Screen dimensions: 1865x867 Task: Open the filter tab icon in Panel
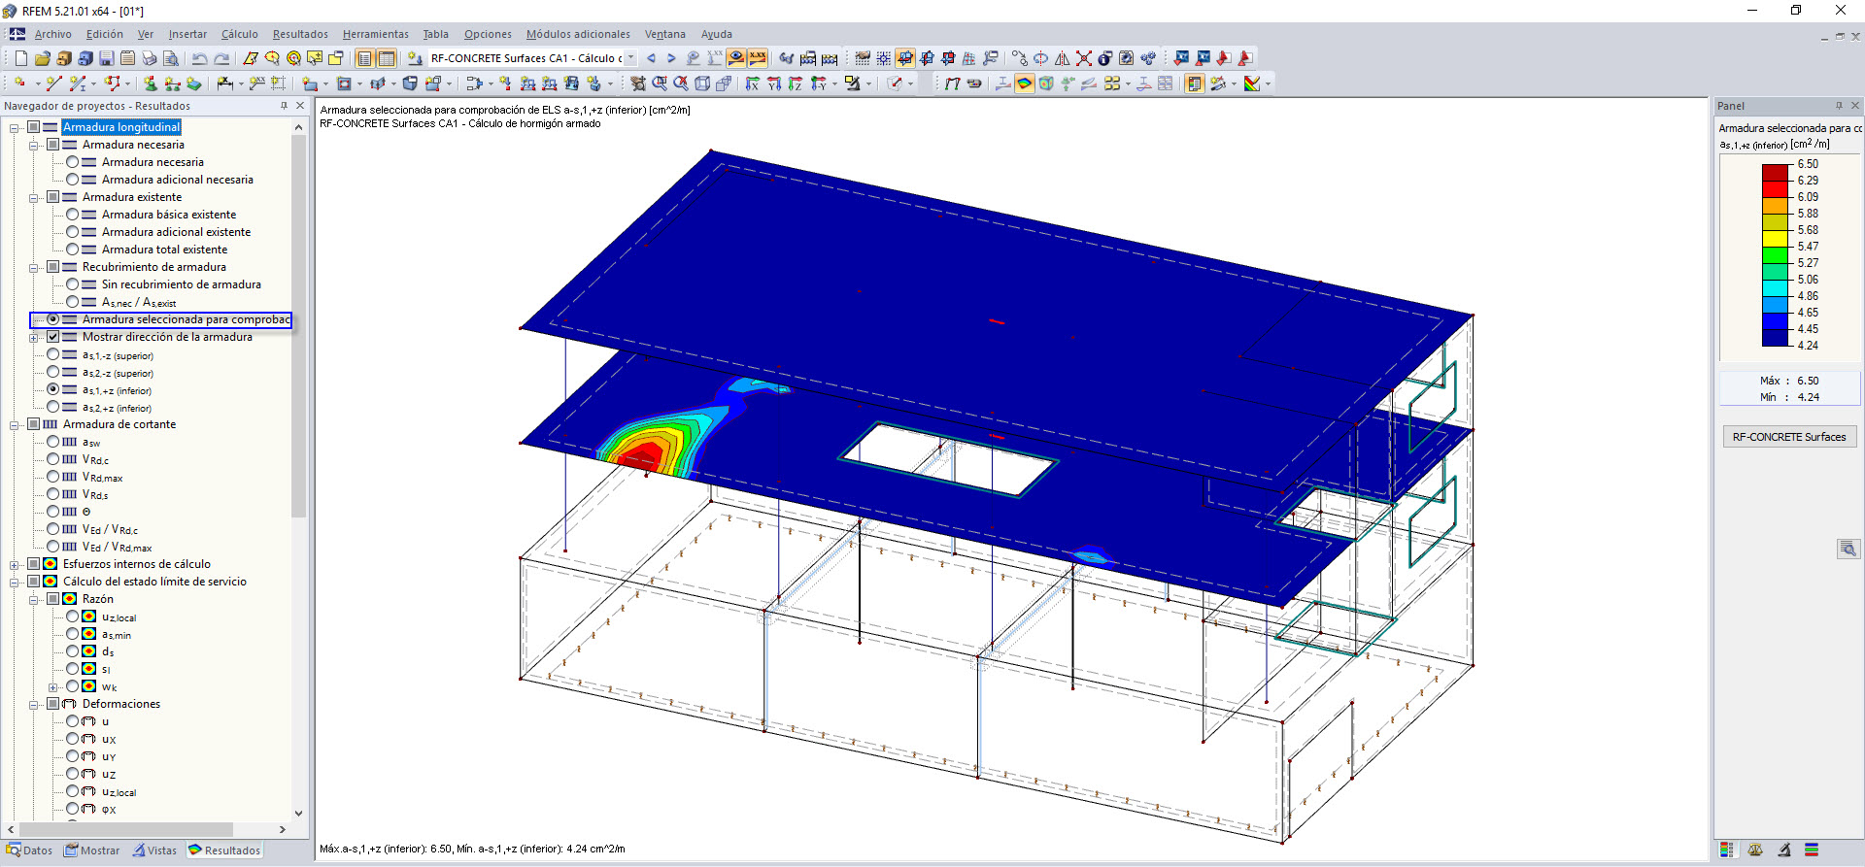tap(1784, 850)
